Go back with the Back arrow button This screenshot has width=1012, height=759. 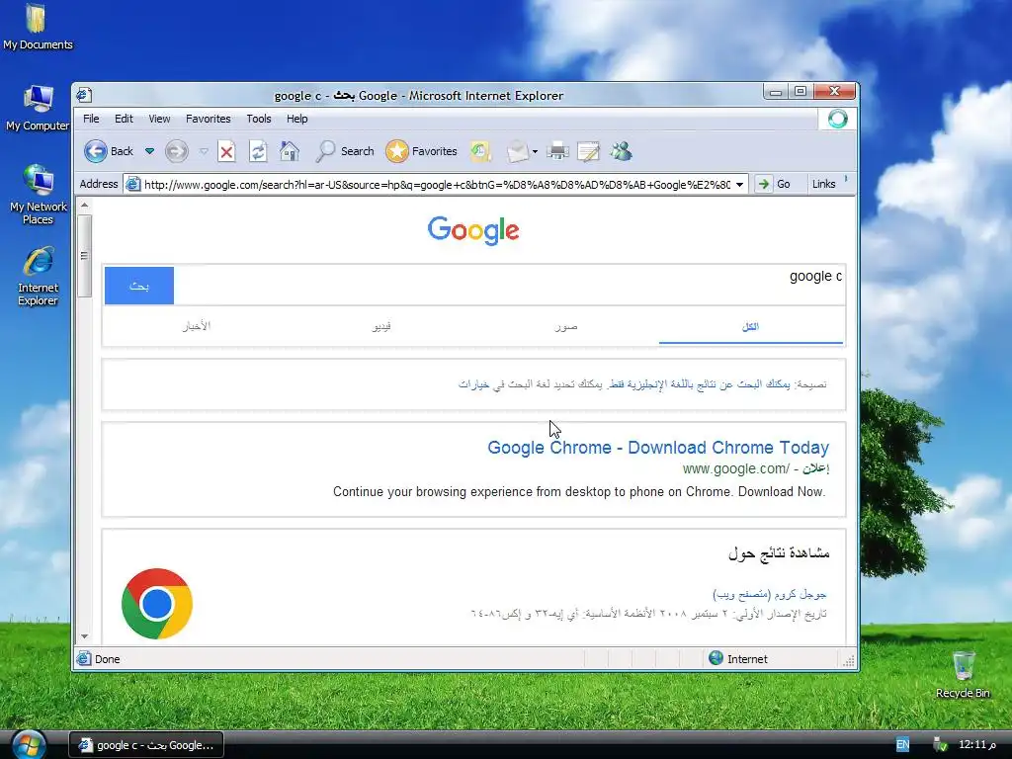point(109,151)
